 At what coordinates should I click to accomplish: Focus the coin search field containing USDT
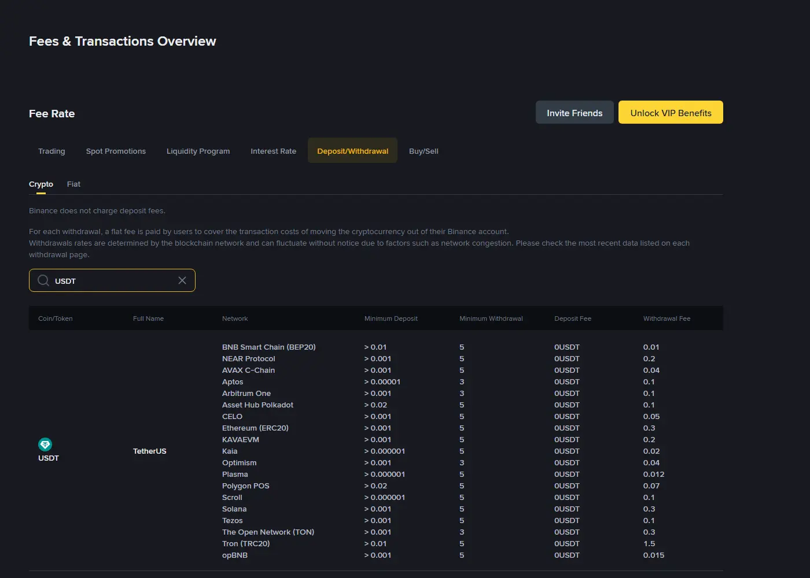(112, 280)
